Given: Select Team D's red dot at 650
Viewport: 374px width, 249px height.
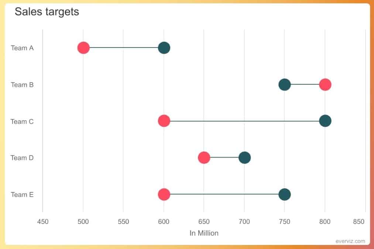Looking at the screenshot, I should click(x=204, y=158).
